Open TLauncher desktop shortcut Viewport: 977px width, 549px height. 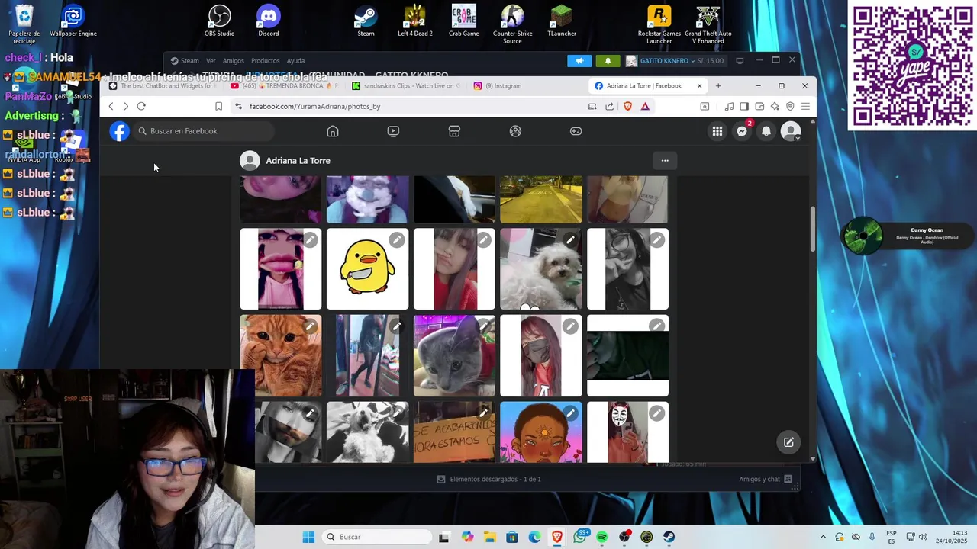coord(562,21)
